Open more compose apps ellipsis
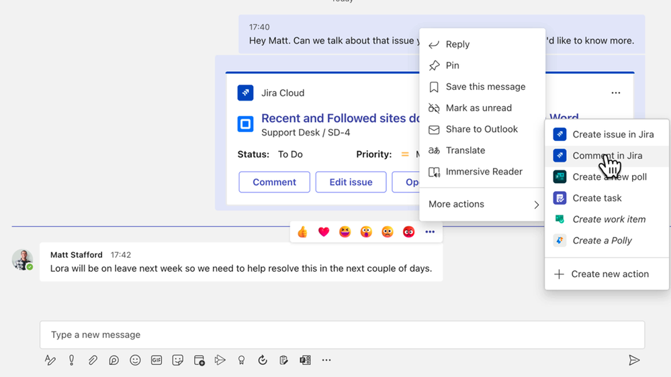 (326, 360)
